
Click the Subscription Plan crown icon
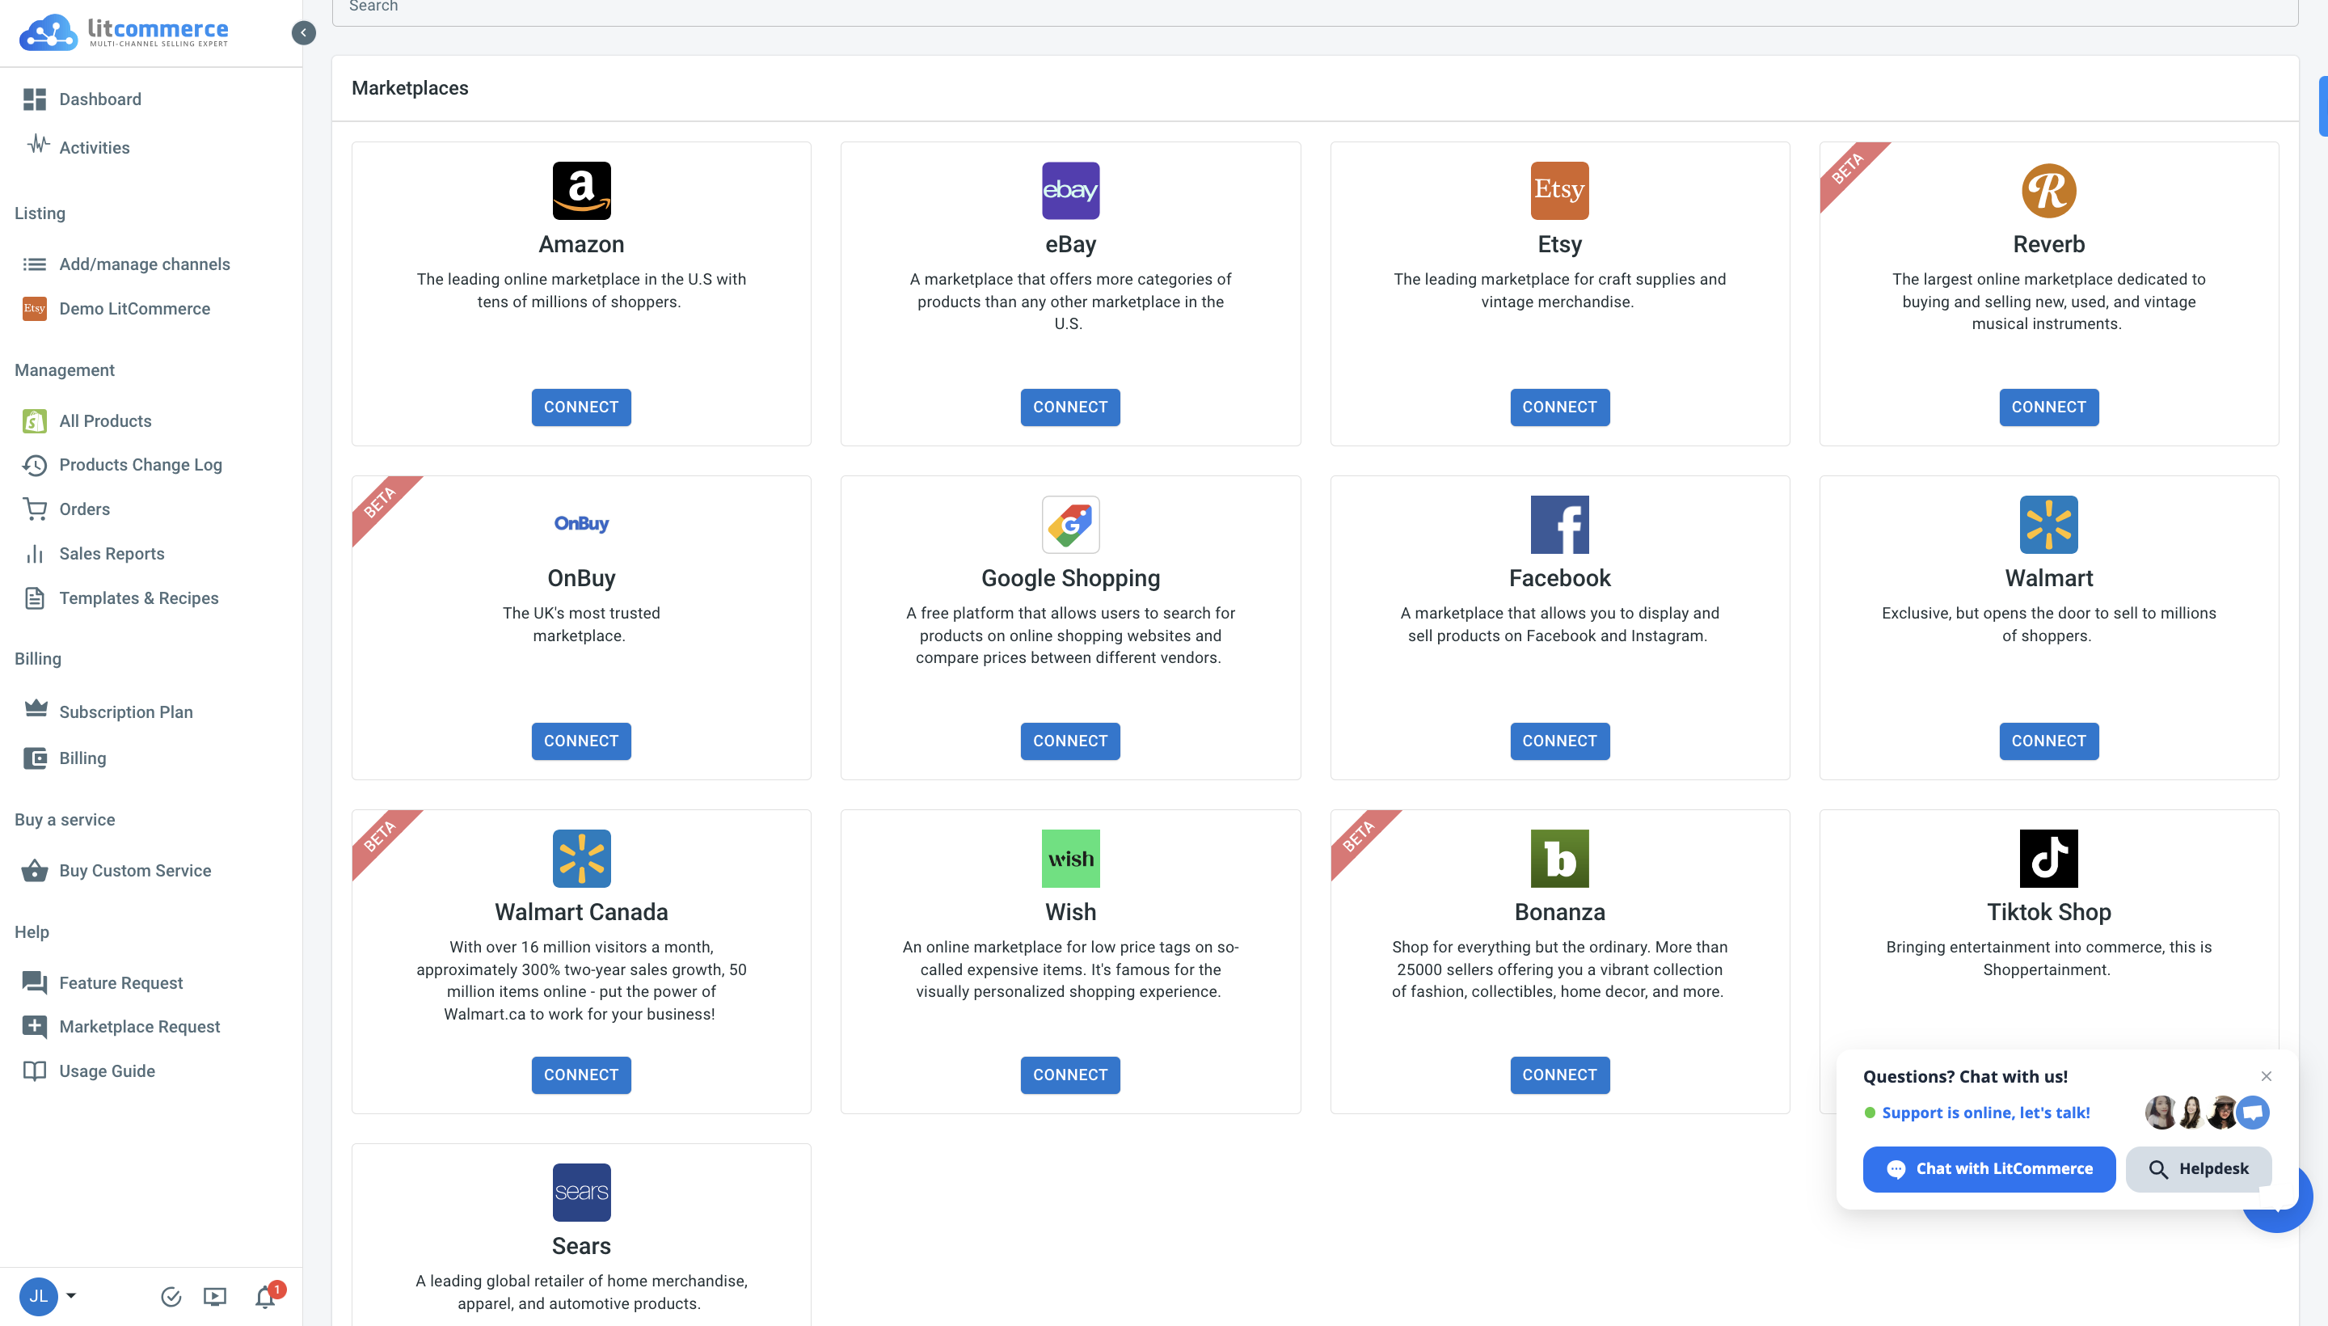tap(36, 708)
